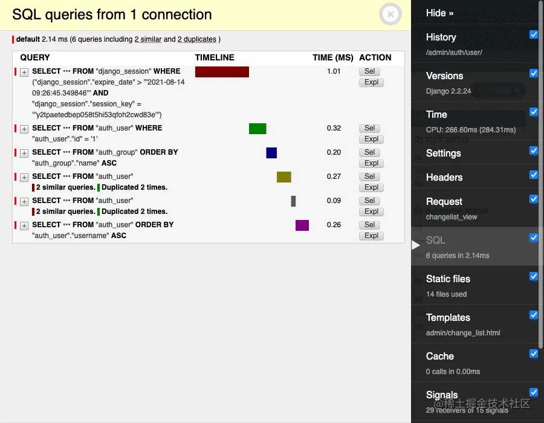Screen dimensions: 544x423
Task: Click the olive timeline bar
Action: click(x=284, y=177)
